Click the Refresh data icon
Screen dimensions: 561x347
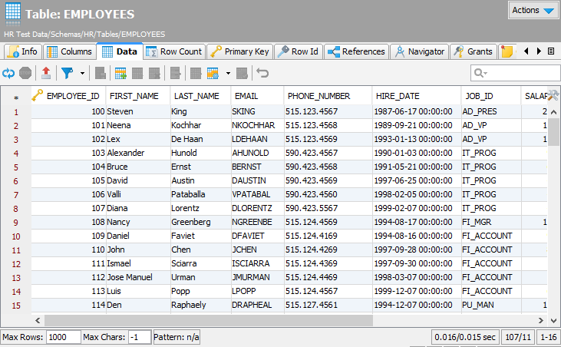8,73
